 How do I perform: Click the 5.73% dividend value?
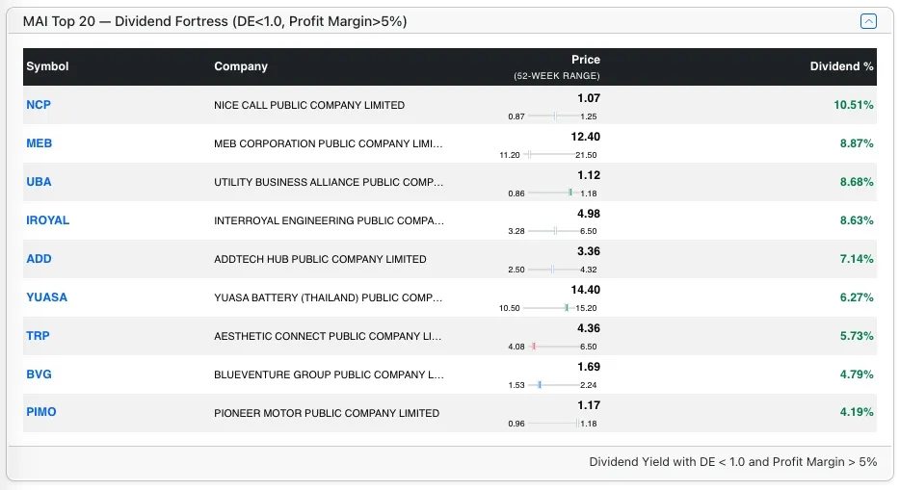[857, 335]
